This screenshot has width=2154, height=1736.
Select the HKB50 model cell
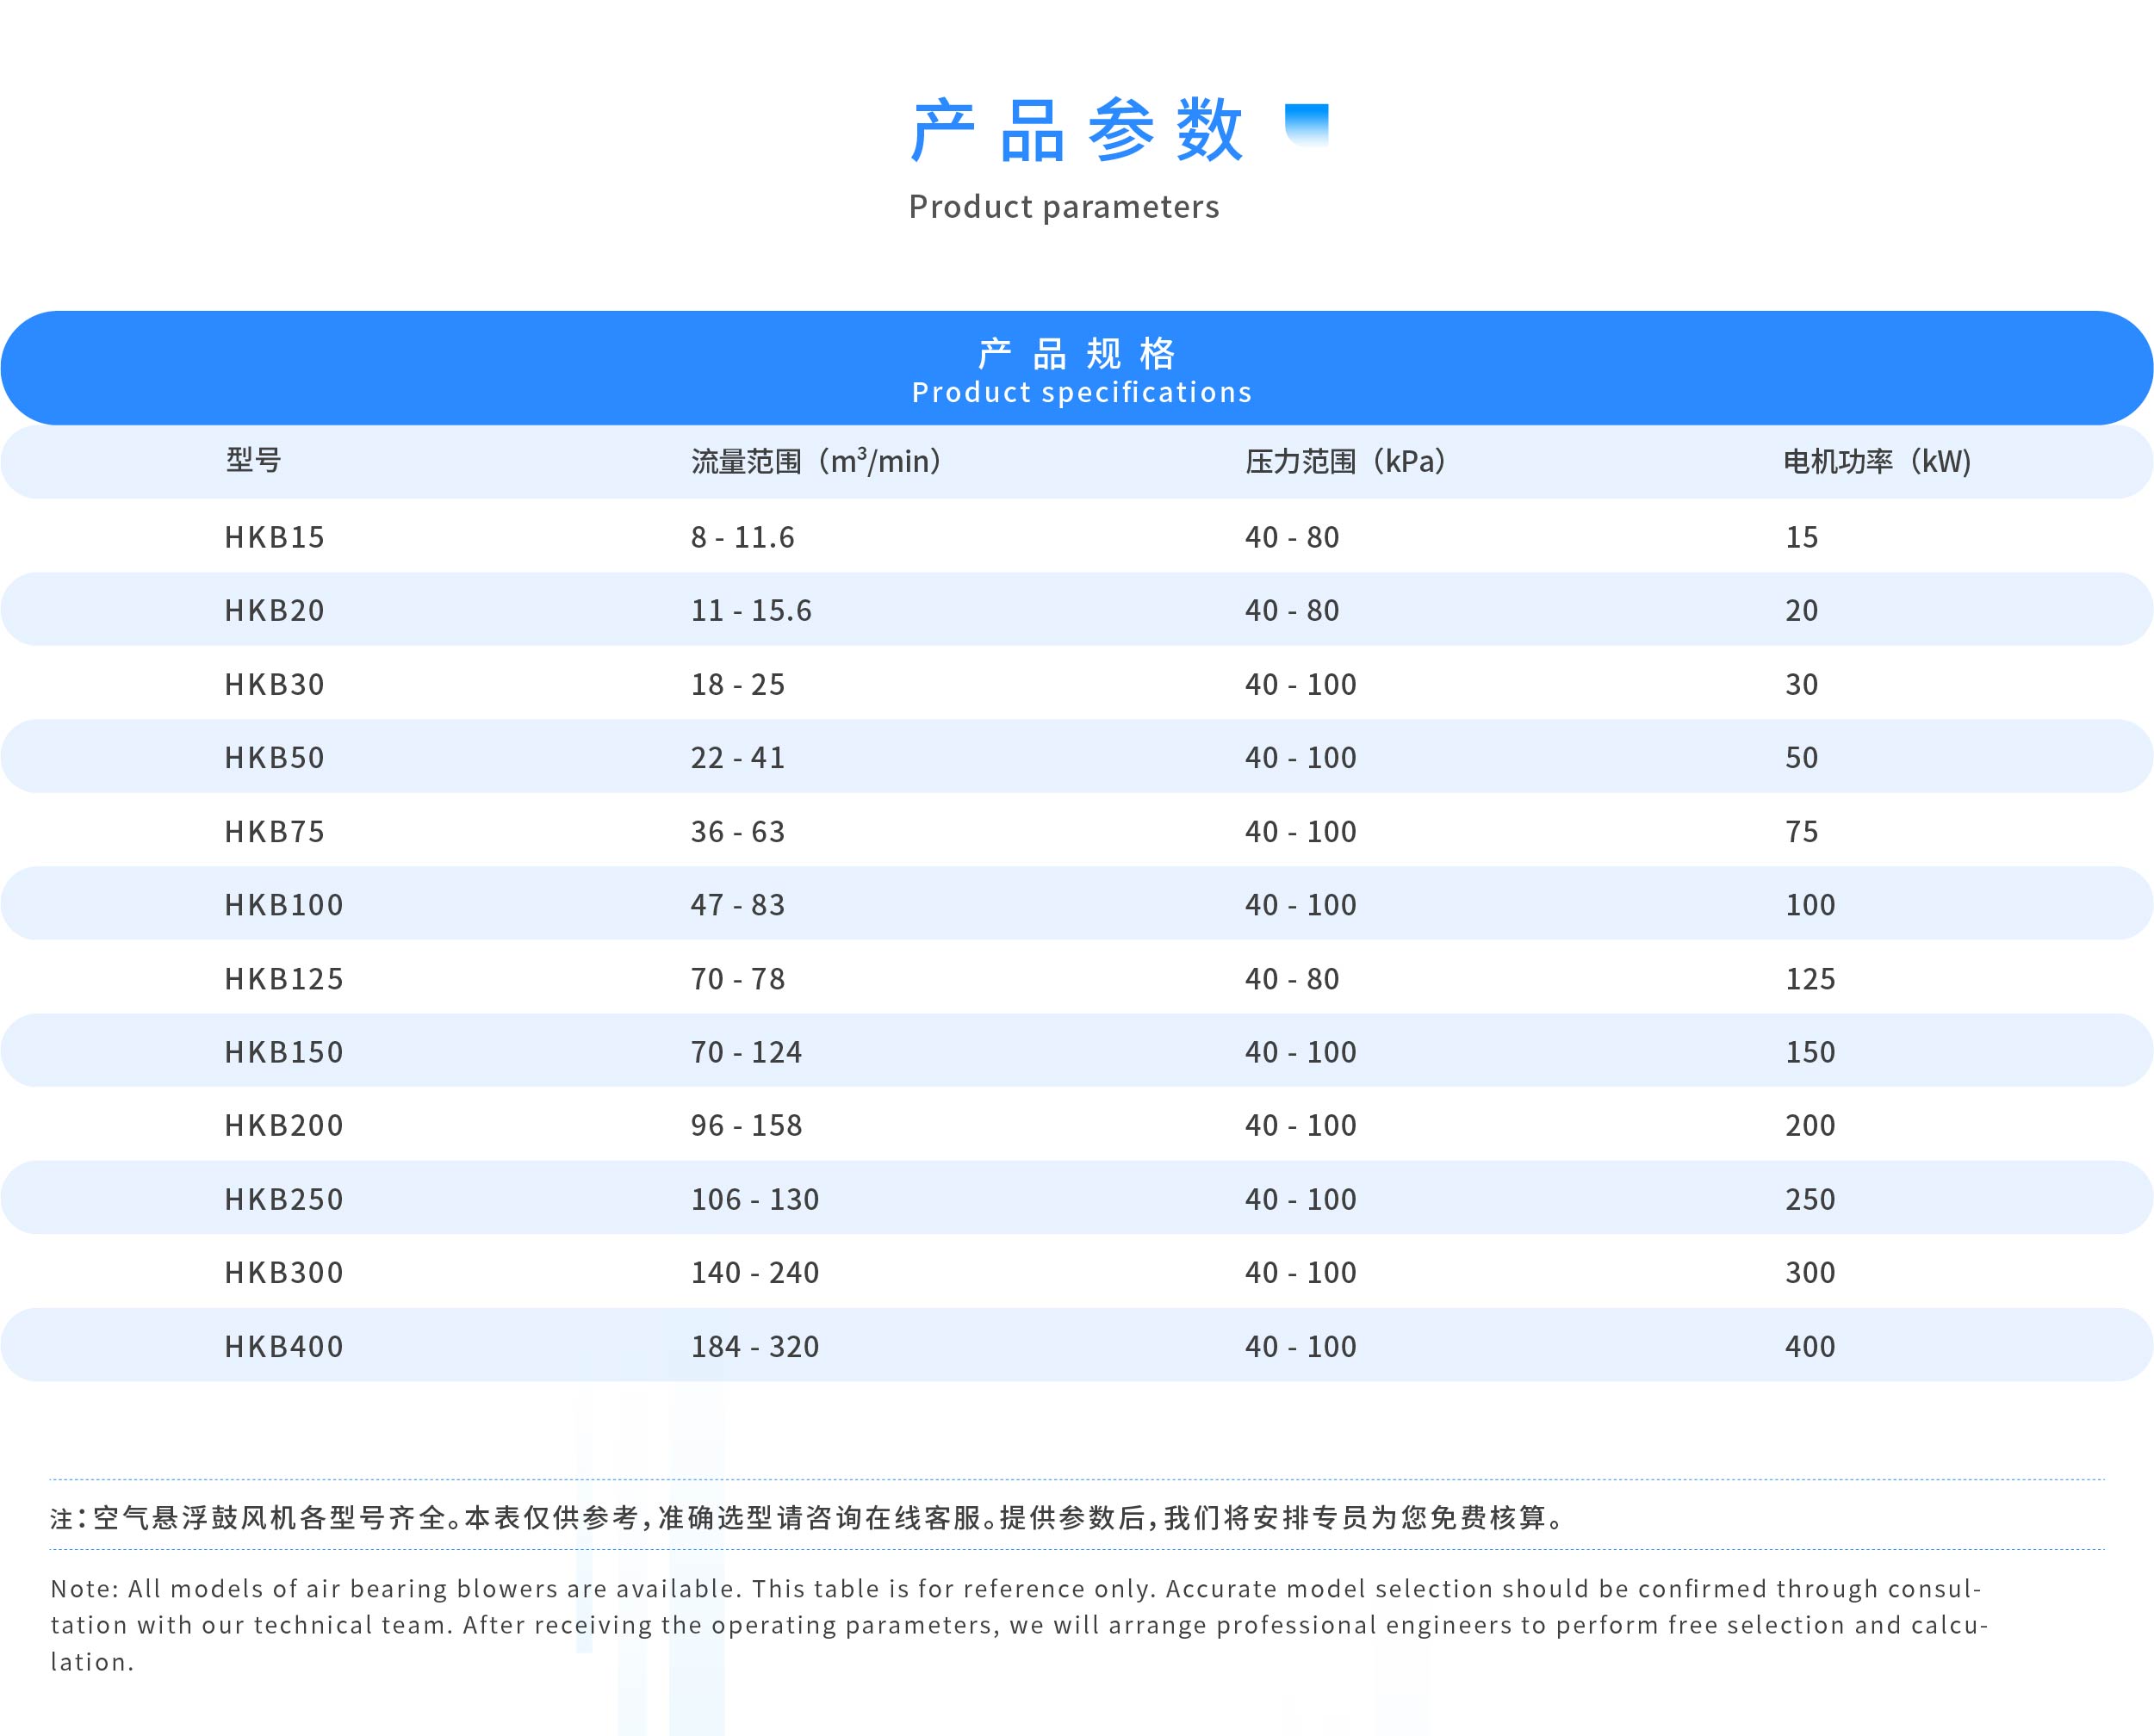pos(274,757)
